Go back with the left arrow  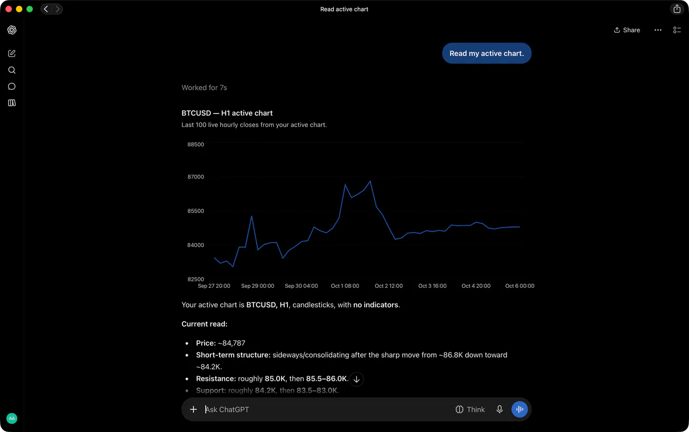click(46, 9)
